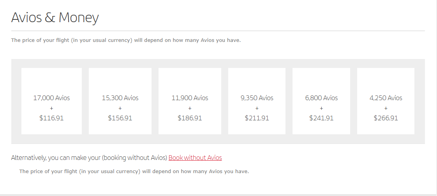Click the plus sign under 6,800 Avios
The image size is (437, 196).
[321, 108]
